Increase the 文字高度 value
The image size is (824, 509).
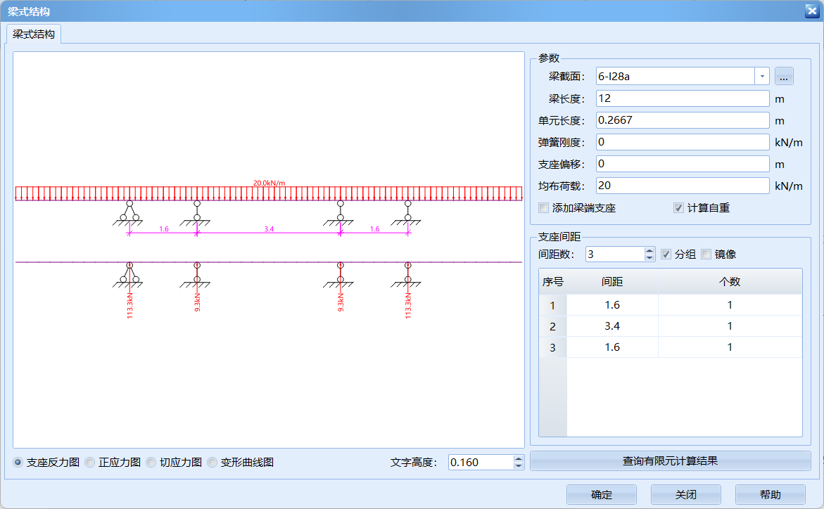point(519,458)
